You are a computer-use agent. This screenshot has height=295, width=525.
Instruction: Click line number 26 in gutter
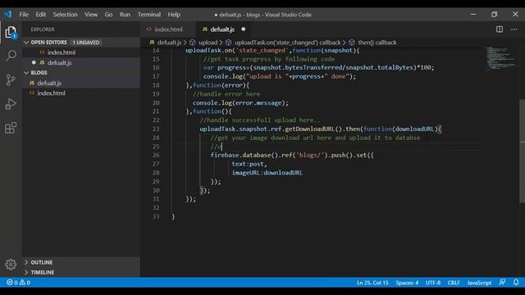click(x=156, y=155)
